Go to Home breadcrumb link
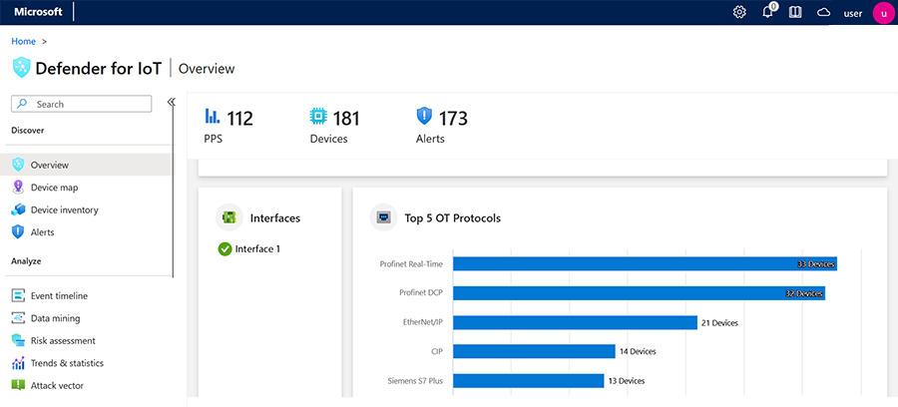898x407 pixels. point(24,41)
